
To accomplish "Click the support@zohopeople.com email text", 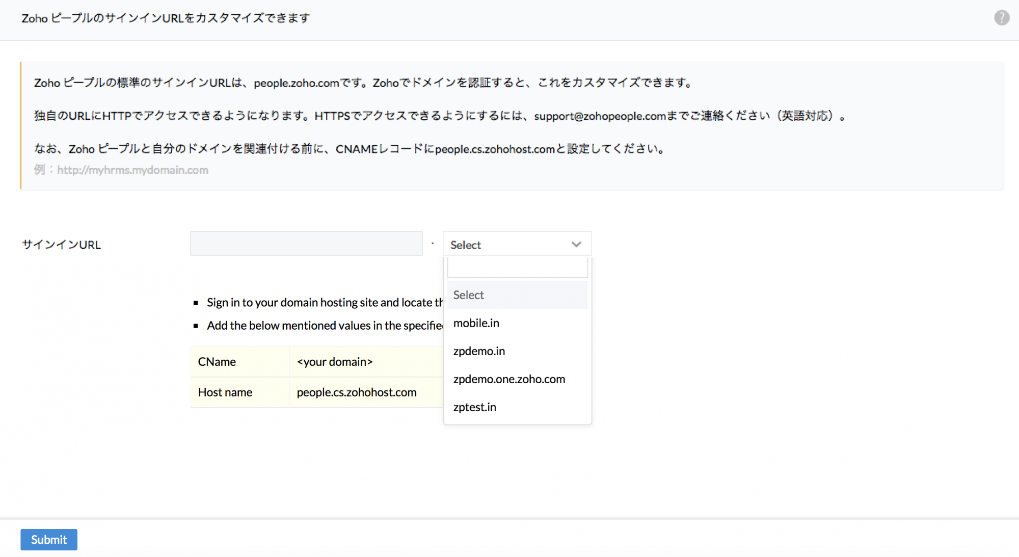I will pos(600,116).
